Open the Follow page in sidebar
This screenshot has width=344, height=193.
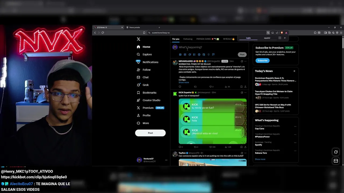click(x=144, y=70)
